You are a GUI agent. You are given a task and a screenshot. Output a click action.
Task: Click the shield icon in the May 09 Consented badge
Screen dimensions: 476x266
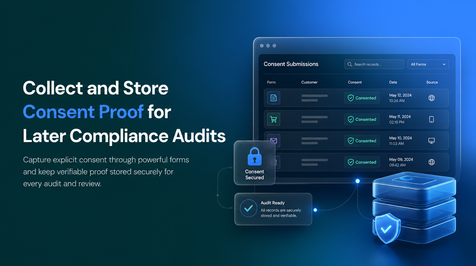[x=350, y=162]
